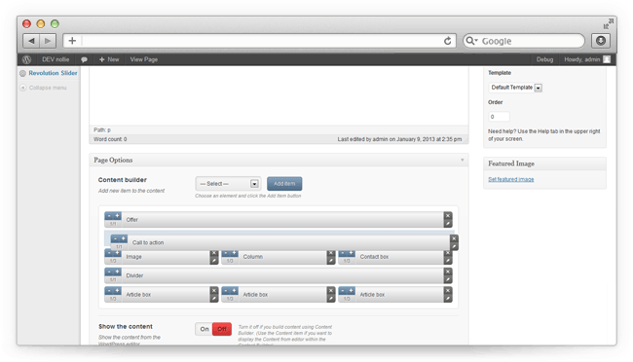Remove the Call to action item
Screen dimensions: 633x362
454,238
